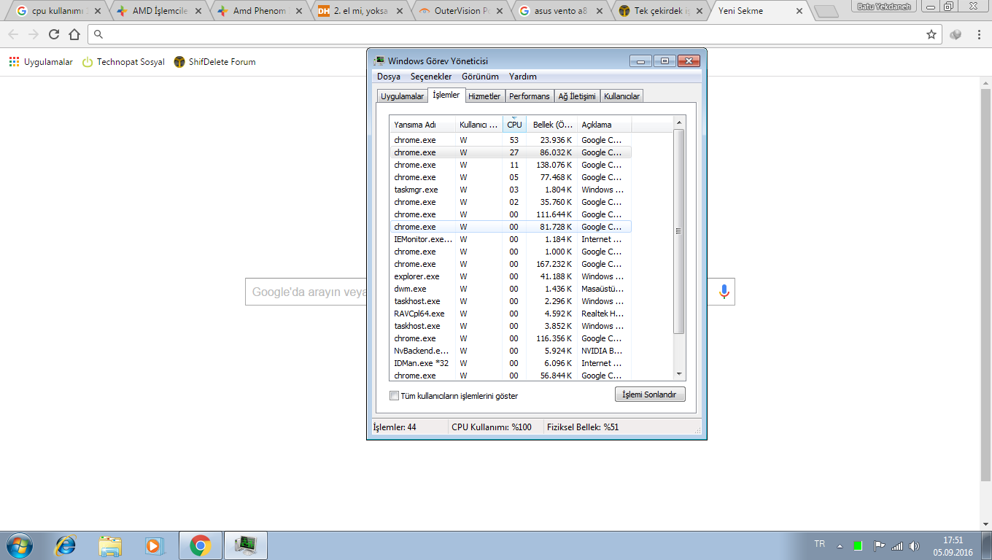Select the taskmgr.exe process row
992x560 pixels.
click(511, 190)
